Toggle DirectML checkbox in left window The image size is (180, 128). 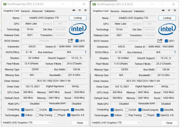[73, 110]
